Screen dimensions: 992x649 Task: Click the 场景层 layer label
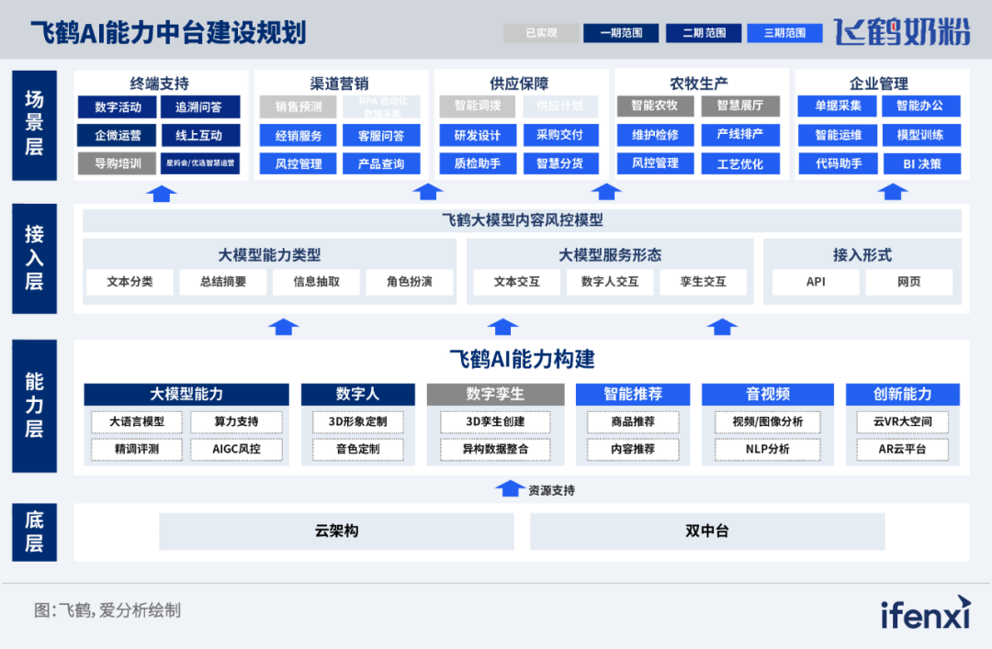coord(34,125)
